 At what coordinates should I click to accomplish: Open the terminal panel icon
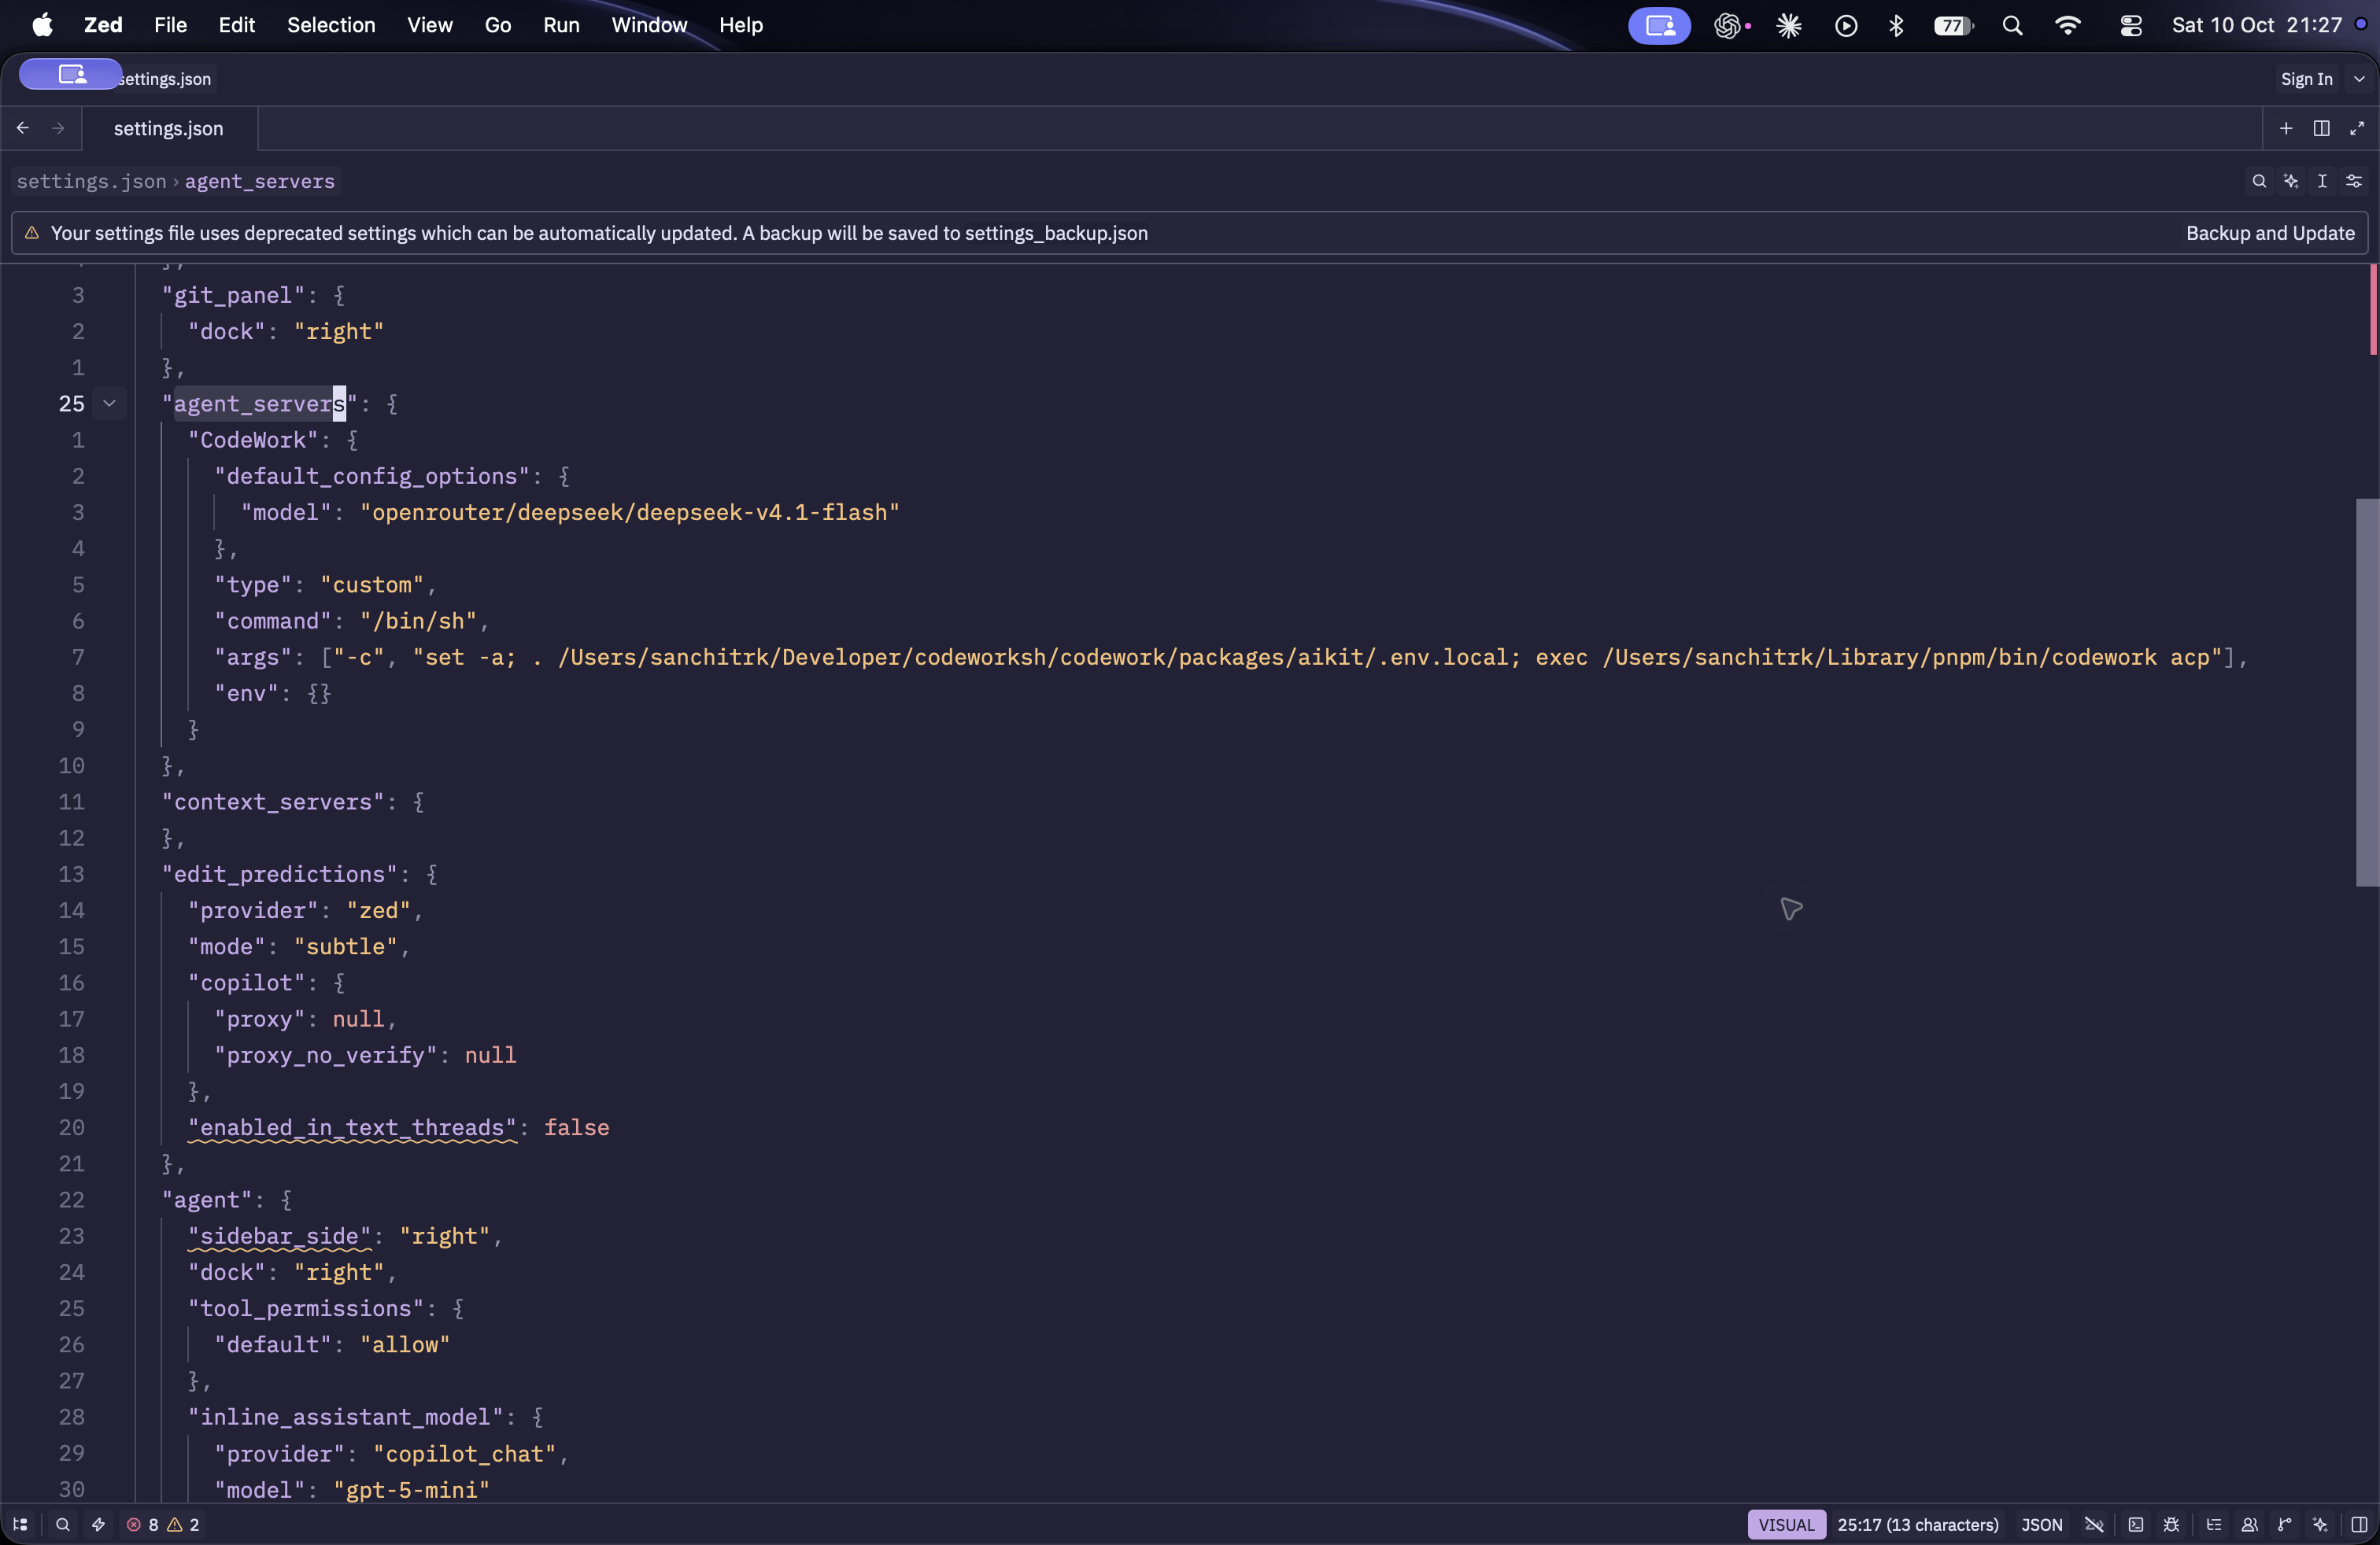point(2135,1524)
